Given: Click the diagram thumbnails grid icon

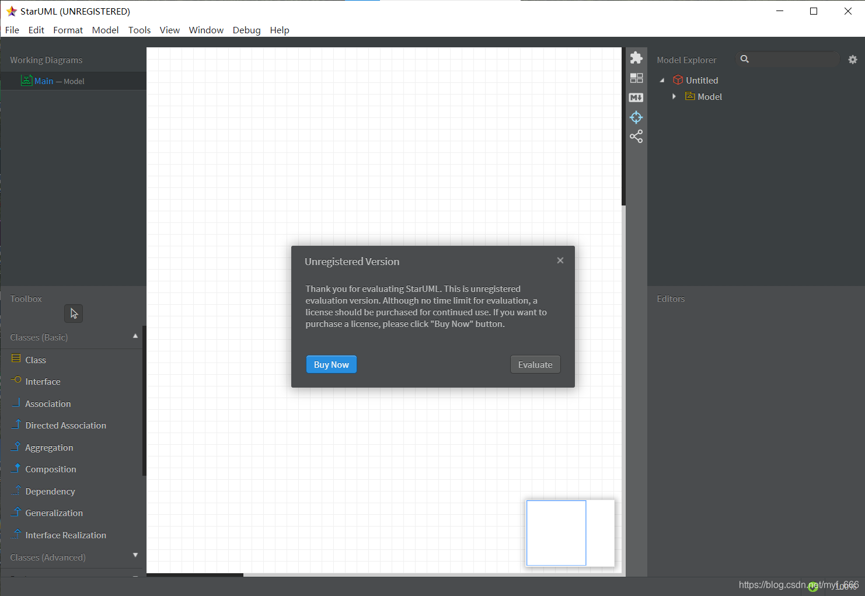Looking at the screenshot, I should point(636,78).
